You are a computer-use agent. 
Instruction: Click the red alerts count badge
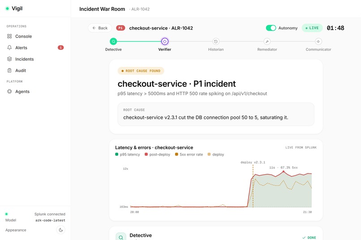(x=60, y=47)
